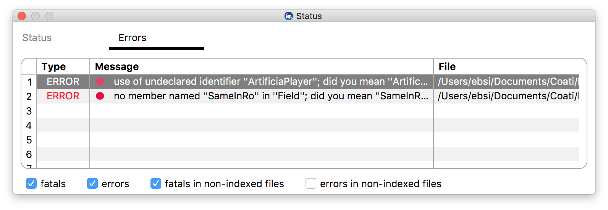The image size is (608, 210).
Task: Select the Errors tab
Action: [133, 38]
